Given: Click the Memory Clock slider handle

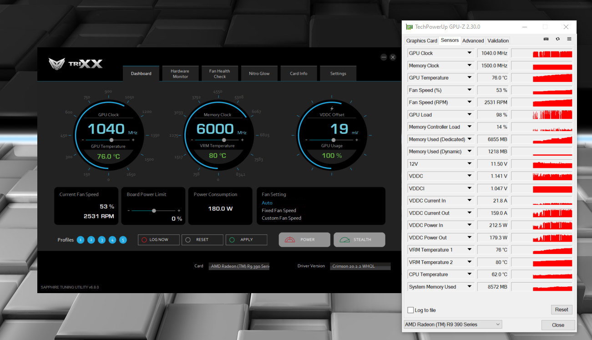Looking at the screenshot, I should [224, 140].
